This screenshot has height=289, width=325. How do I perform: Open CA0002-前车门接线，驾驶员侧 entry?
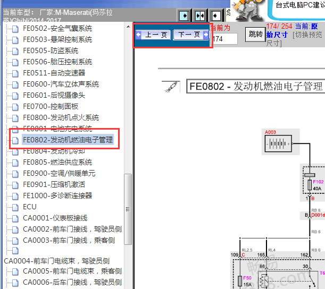[x=72, y=229]
